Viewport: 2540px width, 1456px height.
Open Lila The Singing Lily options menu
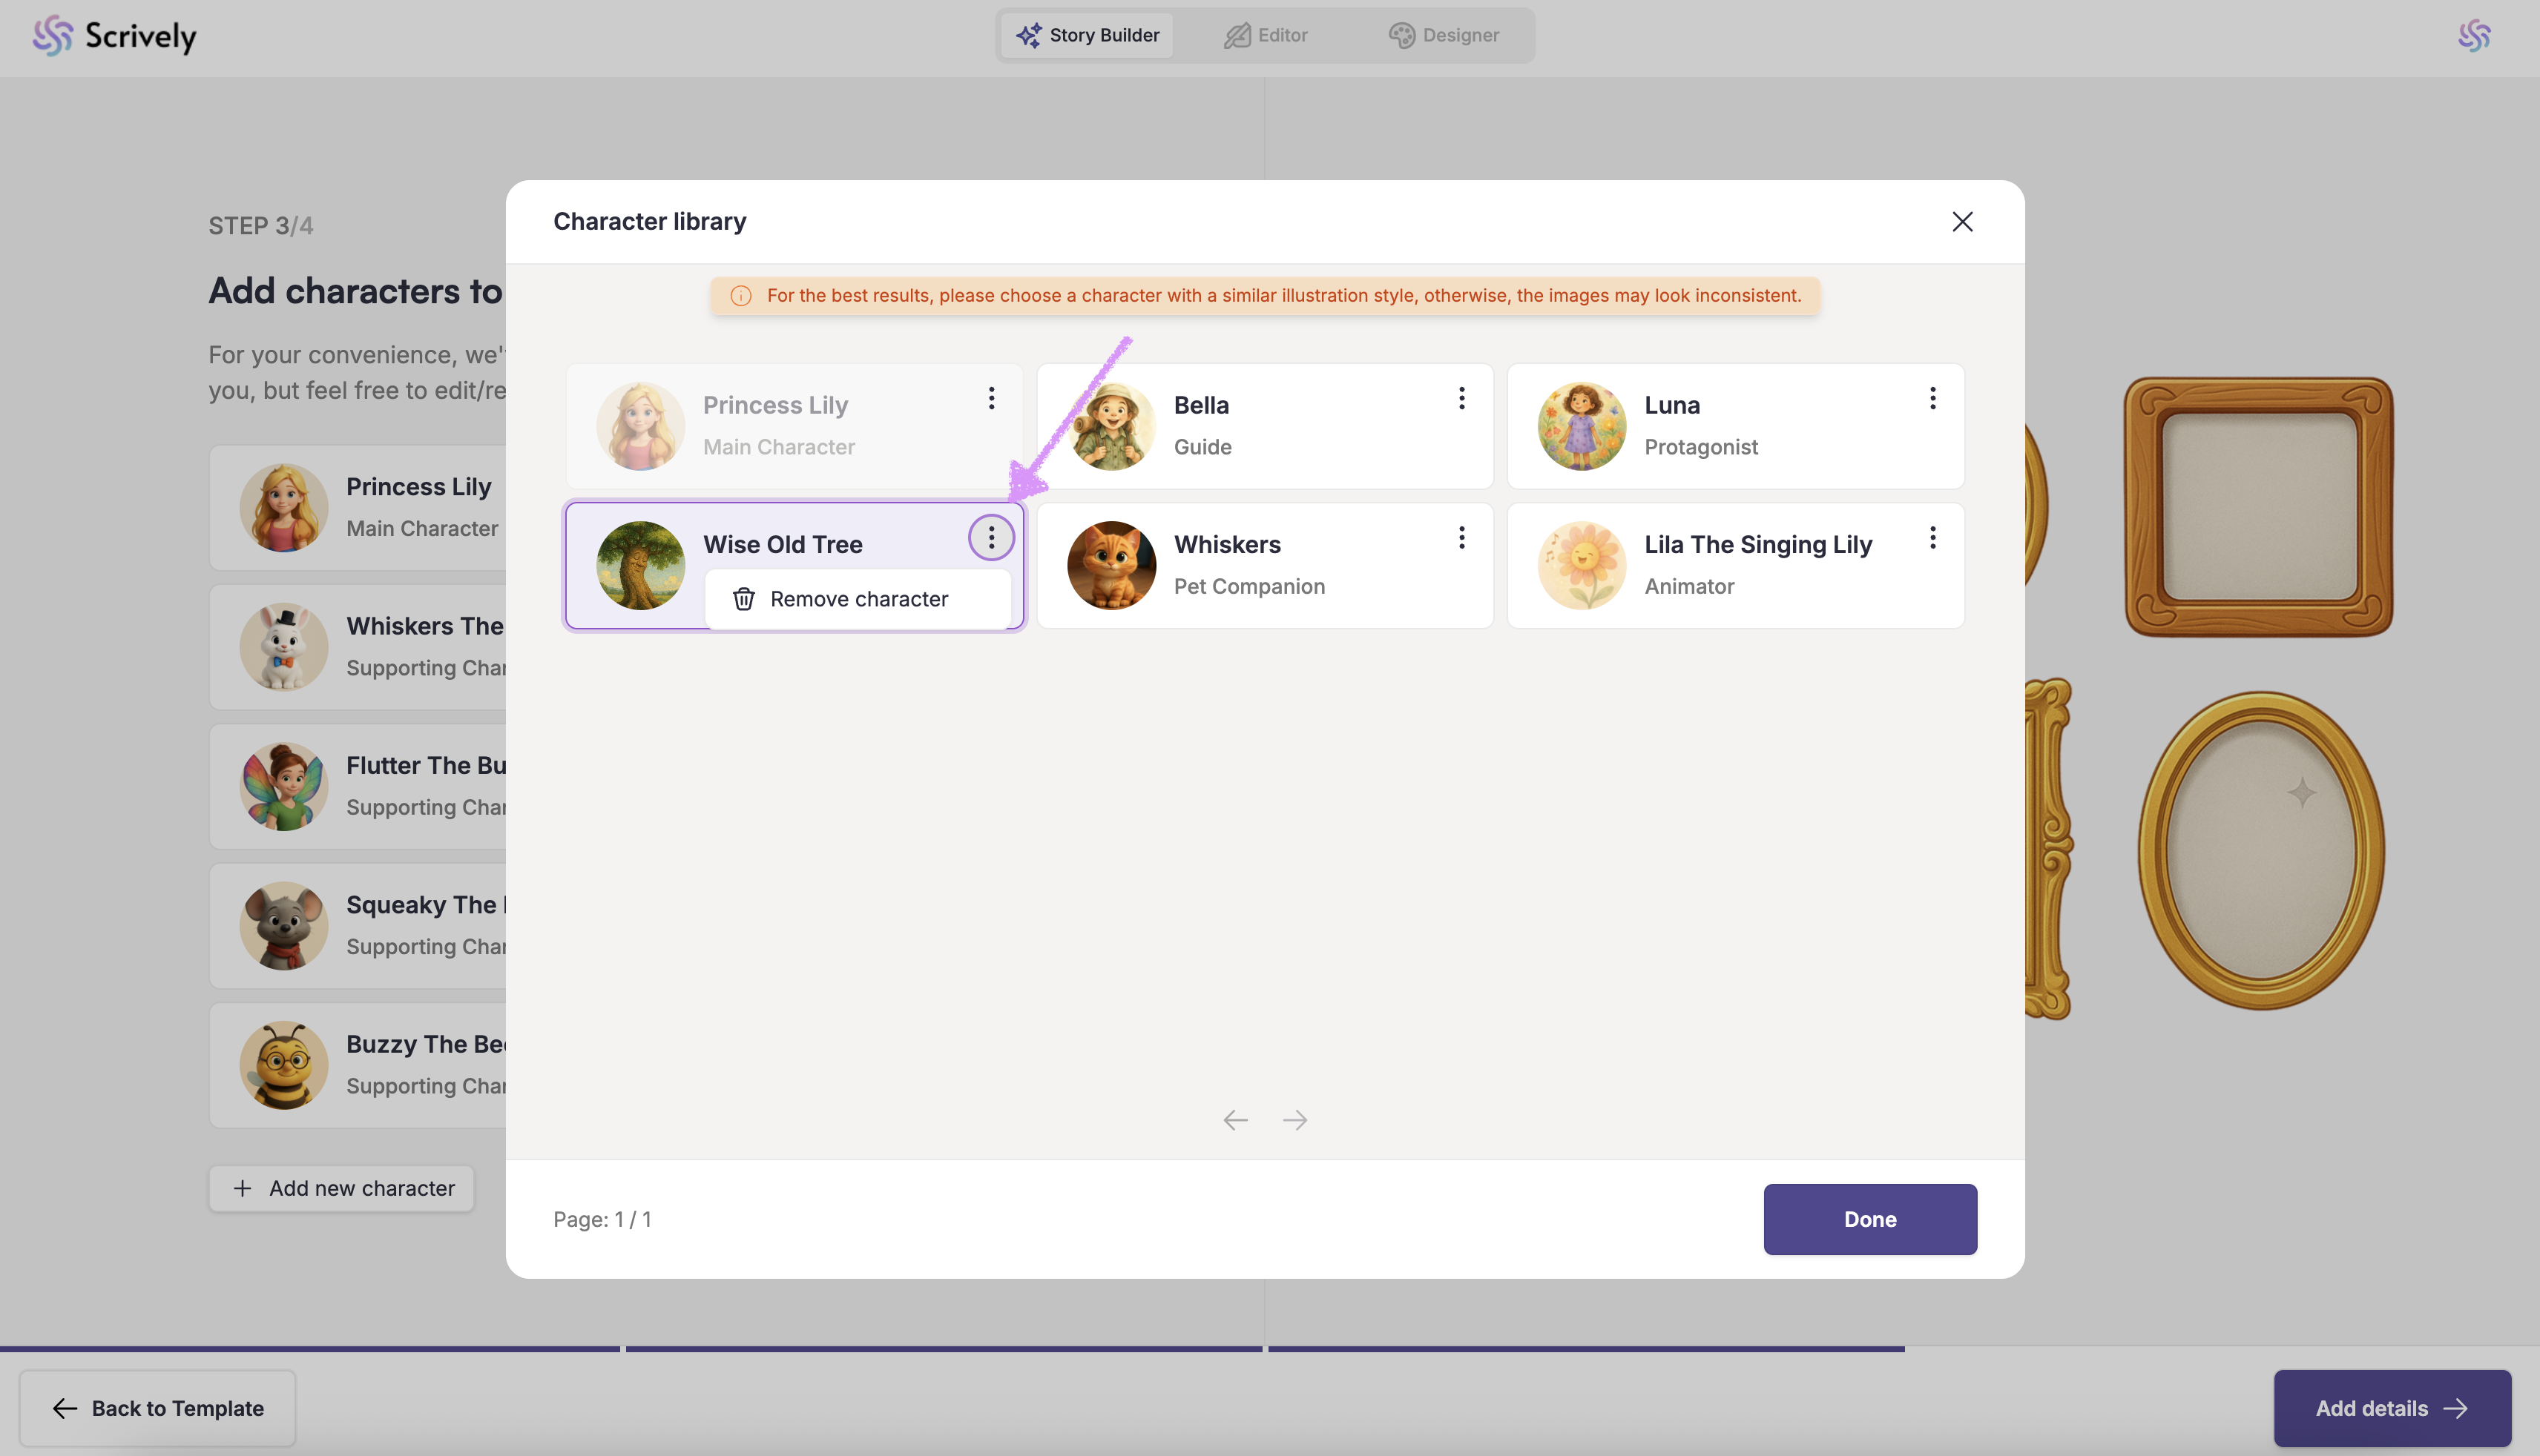coord(1932,538)
